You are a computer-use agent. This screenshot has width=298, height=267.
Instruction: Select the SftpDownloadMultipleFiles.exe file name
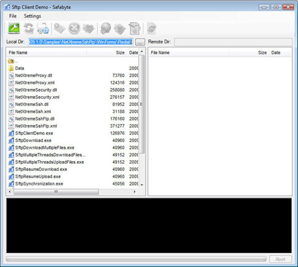(45, 148)
